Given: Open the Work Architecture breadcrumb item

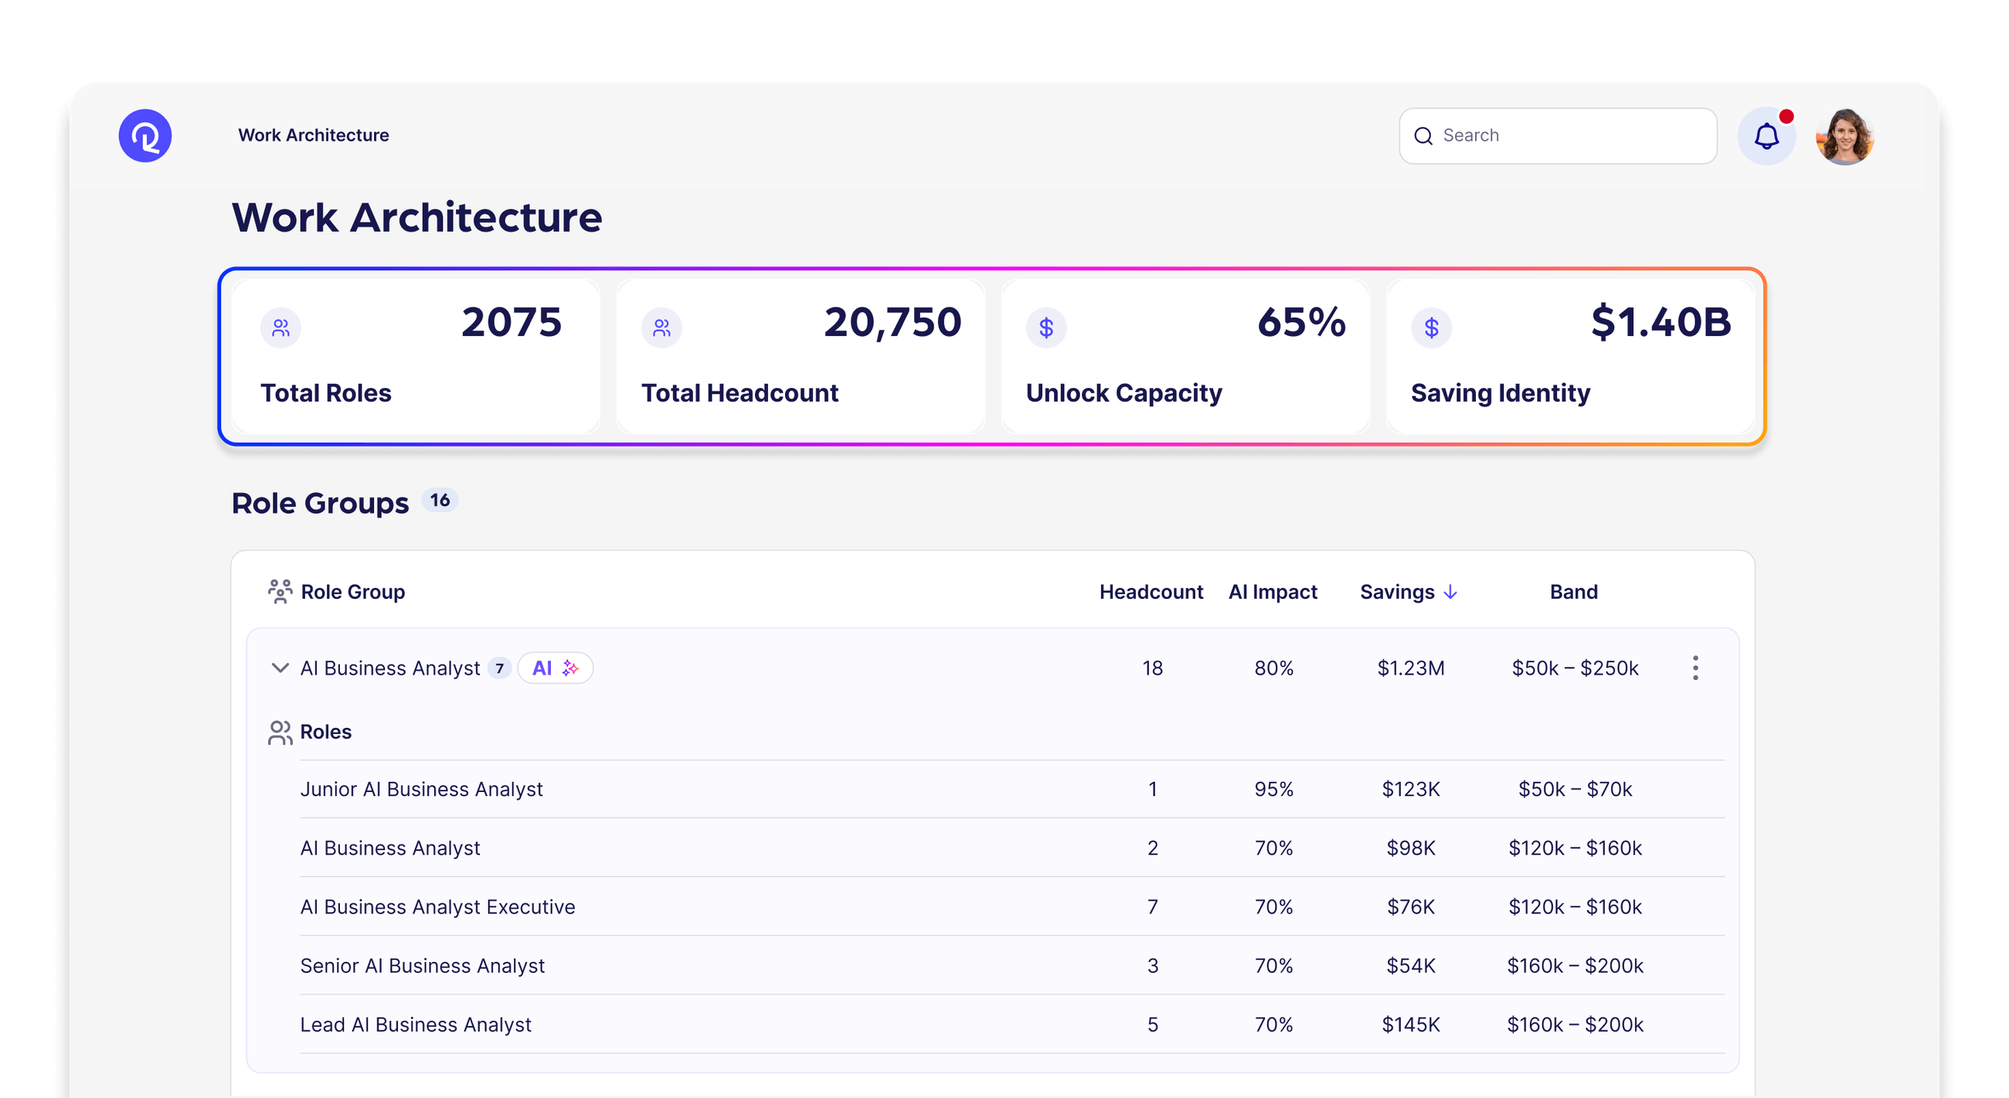Looking at the screenshot, I should (313, 135).
